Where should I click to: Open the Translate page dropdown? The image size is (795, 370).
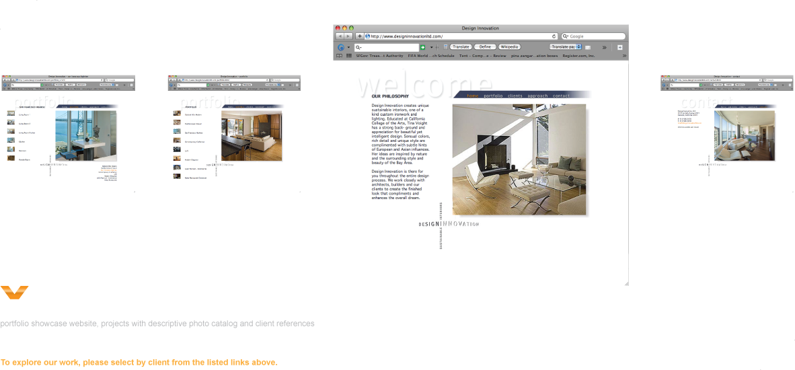click(566, 47)
